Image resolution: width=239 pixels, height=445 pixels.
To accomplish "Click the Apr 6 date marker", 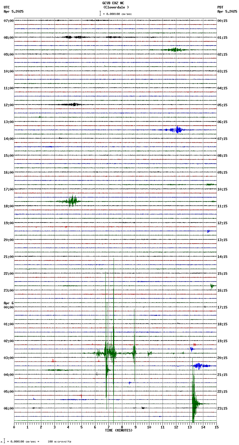I will pos(9,303).
